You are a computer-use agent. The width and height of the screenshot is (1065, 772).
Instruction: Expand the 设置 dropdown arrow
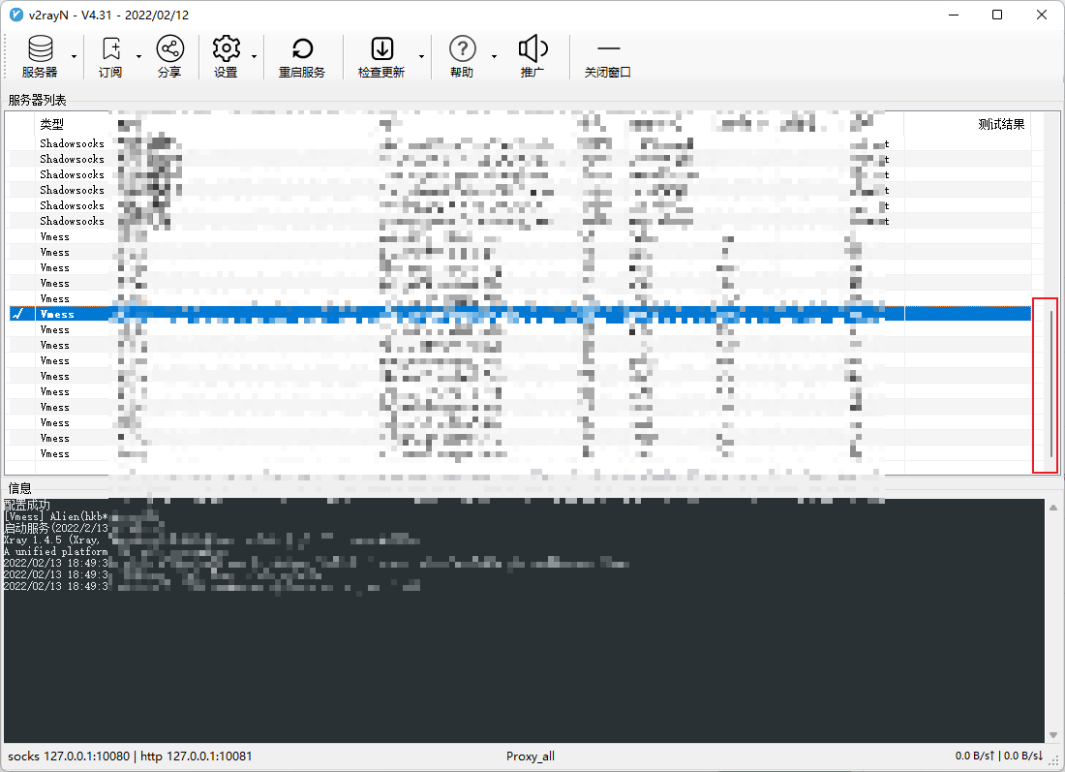254,57
